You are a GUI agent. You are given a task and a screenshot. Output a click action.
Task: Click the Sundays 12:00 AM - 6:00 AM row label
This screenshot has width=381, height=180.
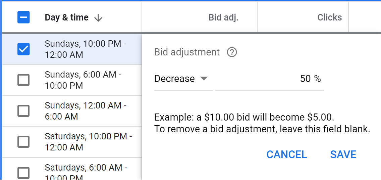[x=86, y=111]
